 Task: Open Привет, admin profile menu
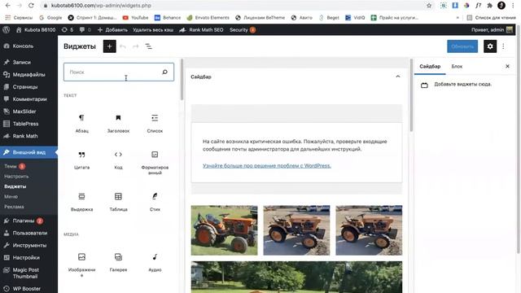click(492, 30)
